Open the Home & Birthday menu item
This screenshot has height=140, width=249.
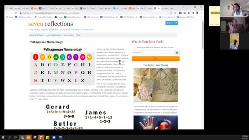[37, 35]
